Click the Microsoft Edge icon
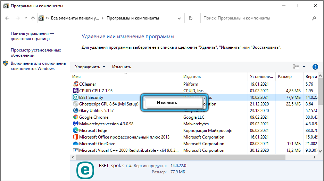Viewport: 324px width, 181px height. [x=76, y=131]
